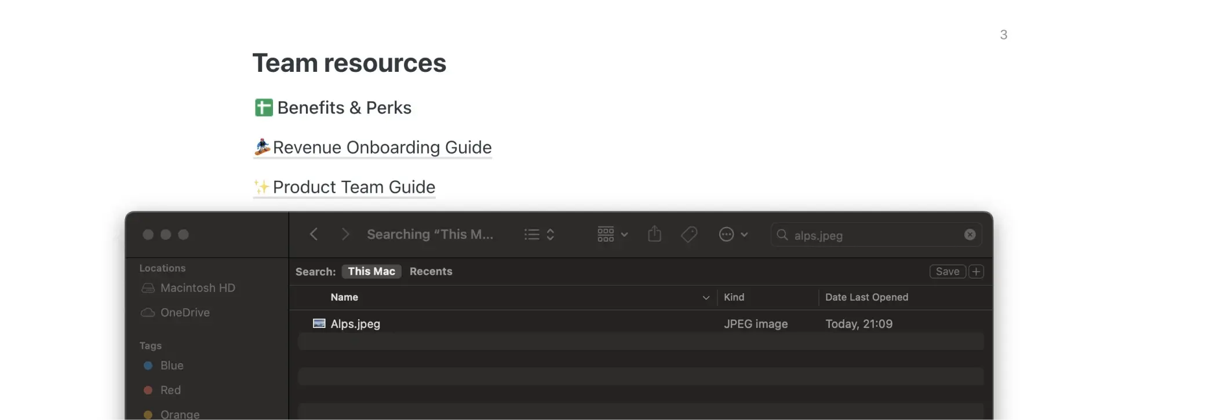Select the Blue tag in the sidebar

[x=172, y=366]
